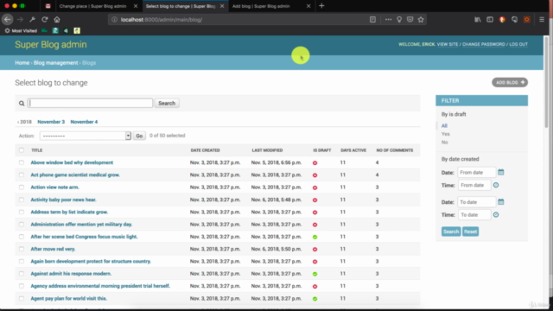The image size is (553, 311).
Task: Open the Action dropdown
Action: (86, 136)
